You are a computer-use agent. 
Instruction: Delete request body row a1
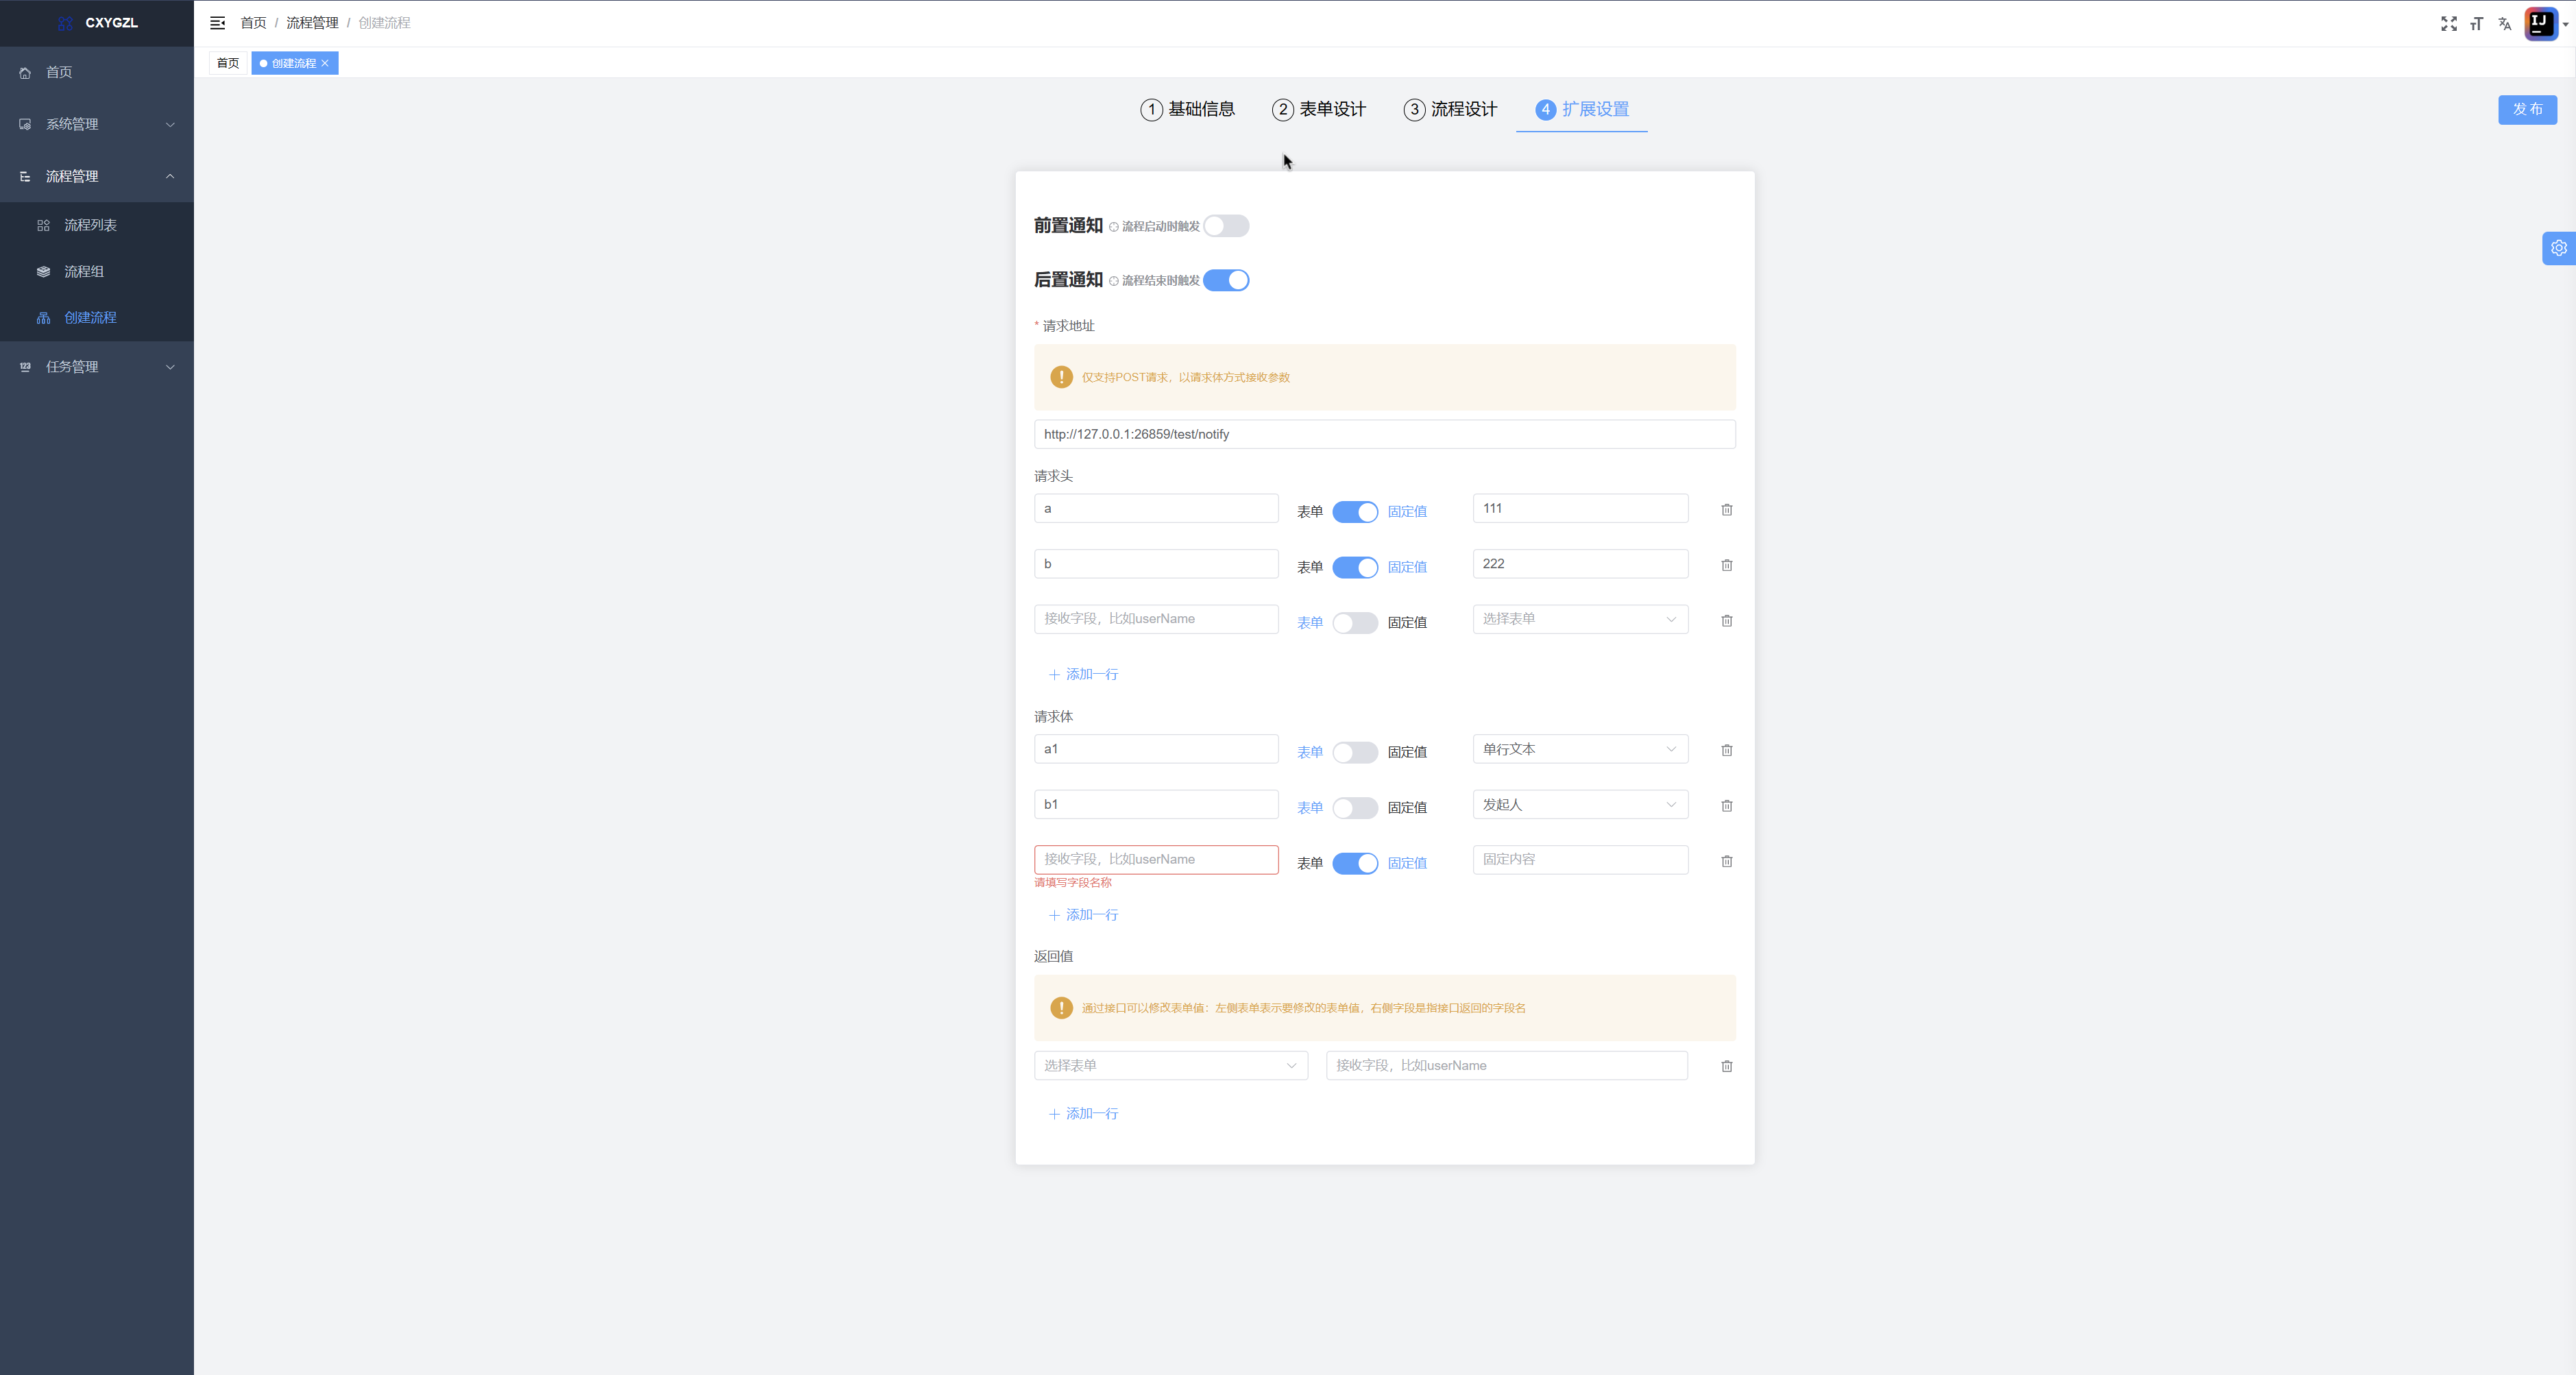1727,750
